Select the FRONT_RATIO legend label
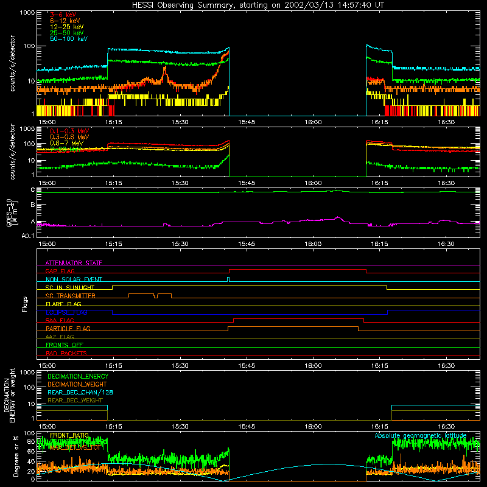Viewport: 487px width, 487px height. coord(69,436)
